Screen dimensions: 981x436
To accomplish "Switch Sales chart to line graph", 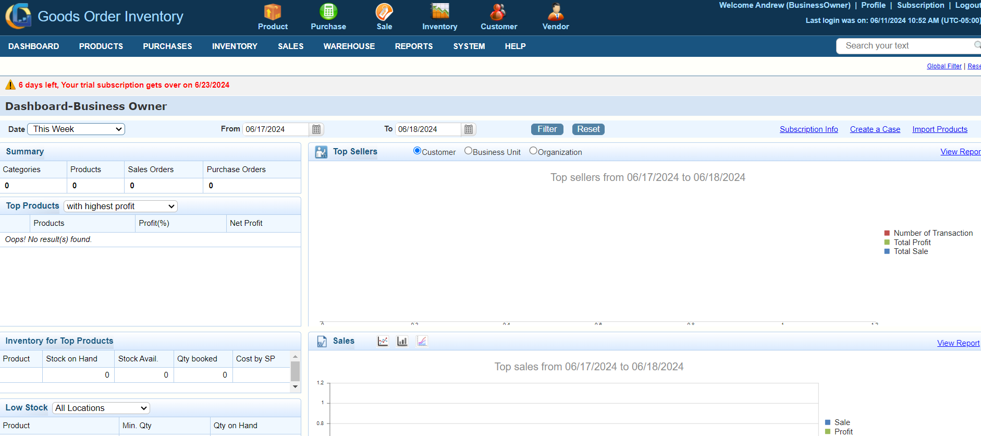I will 383,341.
